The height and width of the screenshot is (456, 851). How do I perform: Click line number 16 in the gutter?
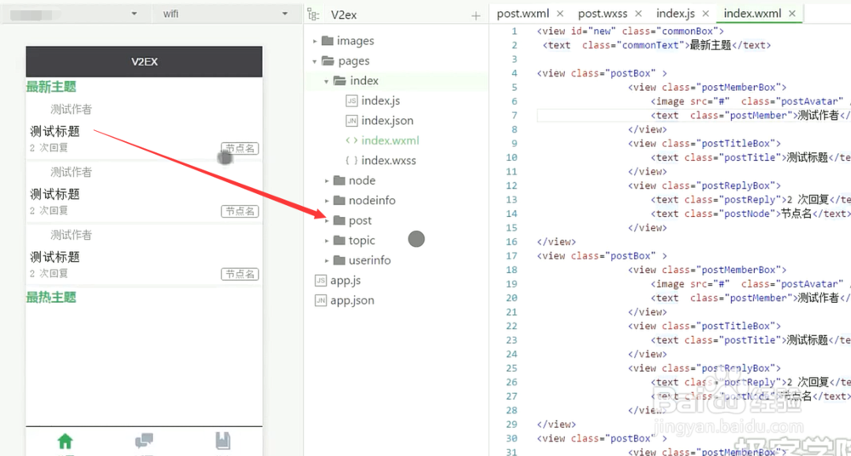click(511, 242)
